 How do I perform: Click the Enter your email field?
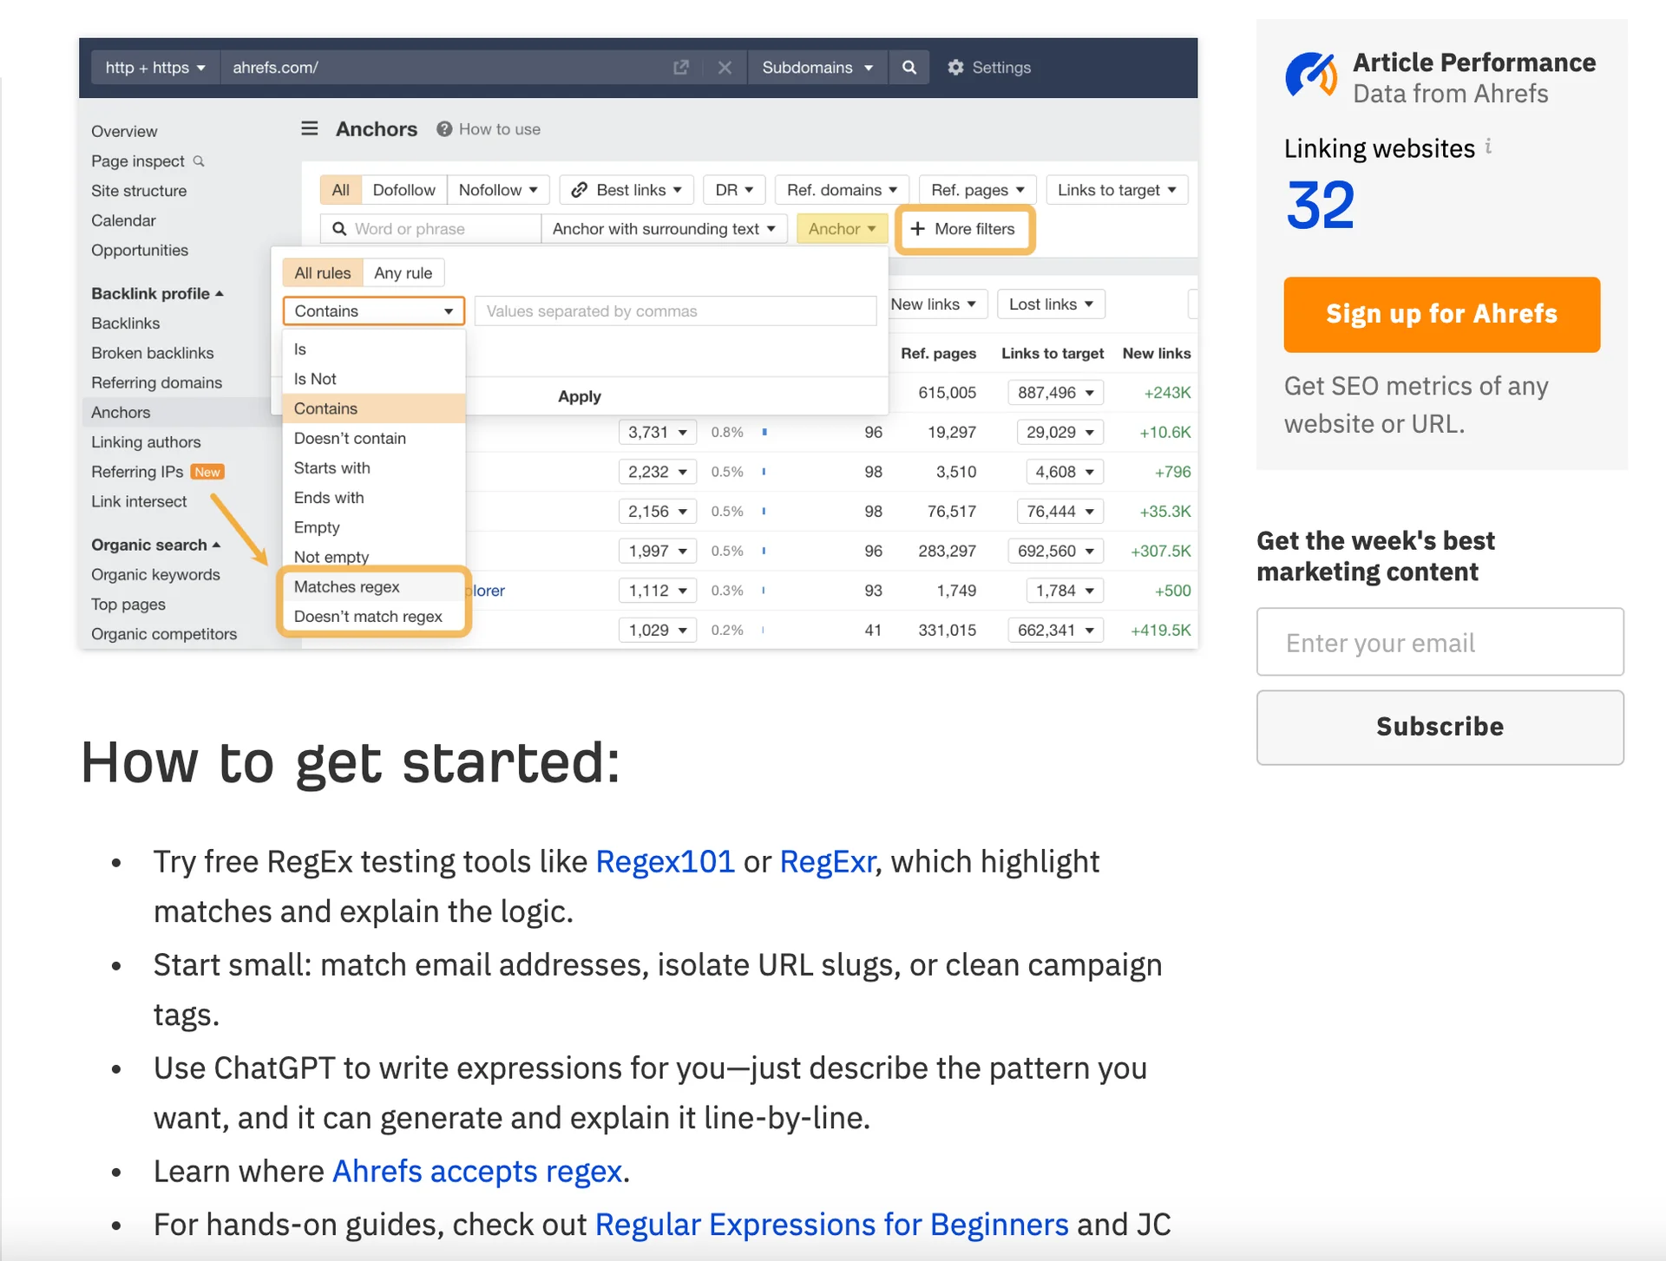[1440, 642]
